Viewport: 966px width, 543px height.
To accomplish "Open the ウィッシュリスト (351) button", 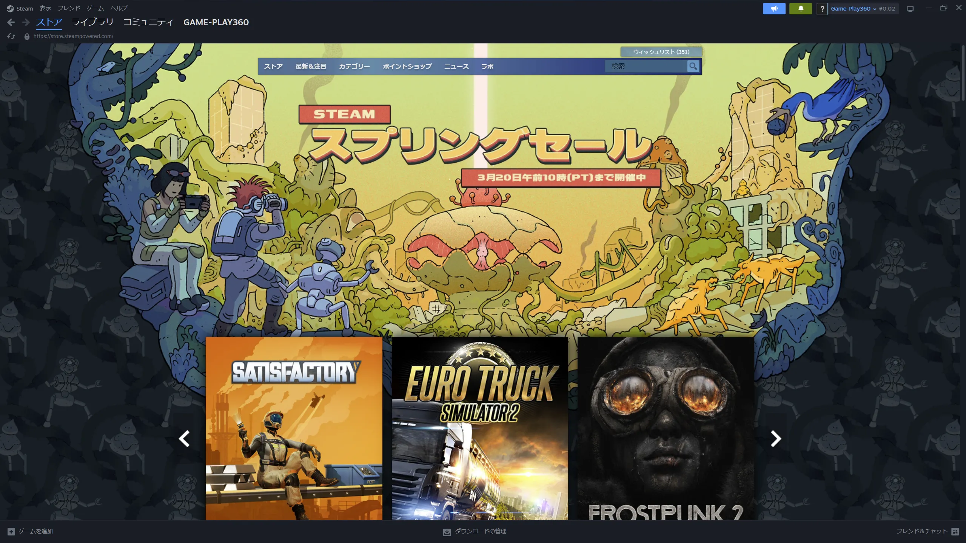I will pyautogui.click(x=661, y=52).
